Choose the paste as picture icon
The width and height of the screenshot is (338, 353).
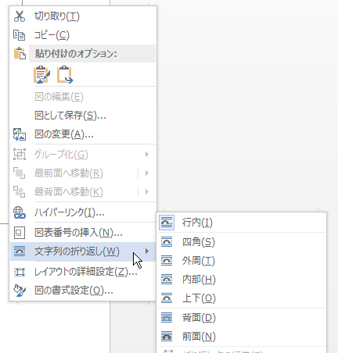[x=65, y=75]
